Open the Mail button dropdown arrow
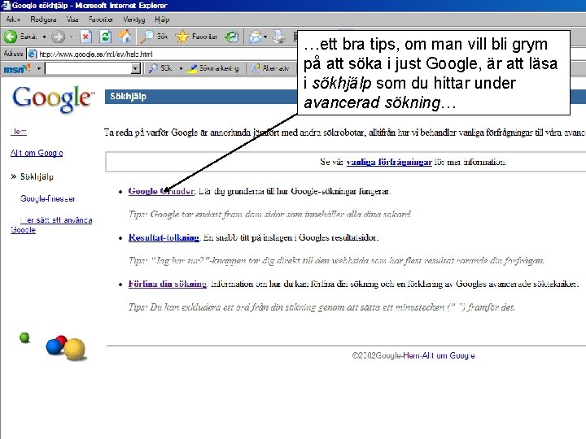 [x=265, y=37]
